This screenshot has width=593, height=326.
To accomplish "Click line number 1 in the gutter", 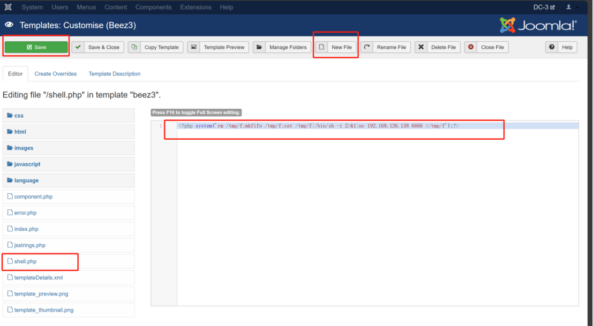I will pos(161,126).
